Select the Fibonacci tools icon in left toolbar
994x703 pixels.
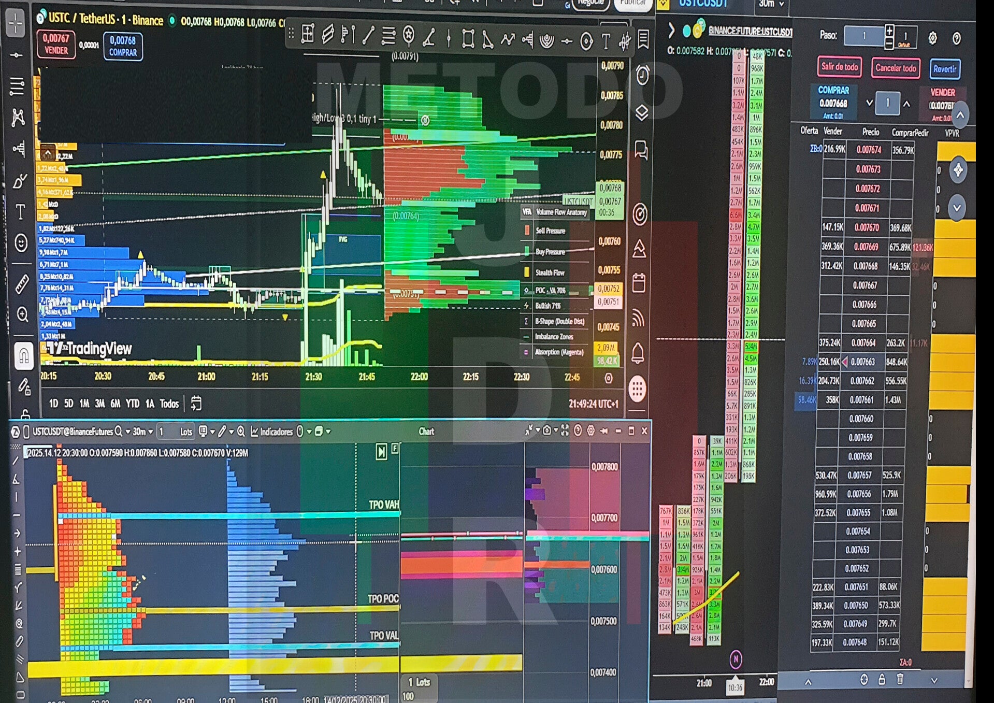point(17,86)
